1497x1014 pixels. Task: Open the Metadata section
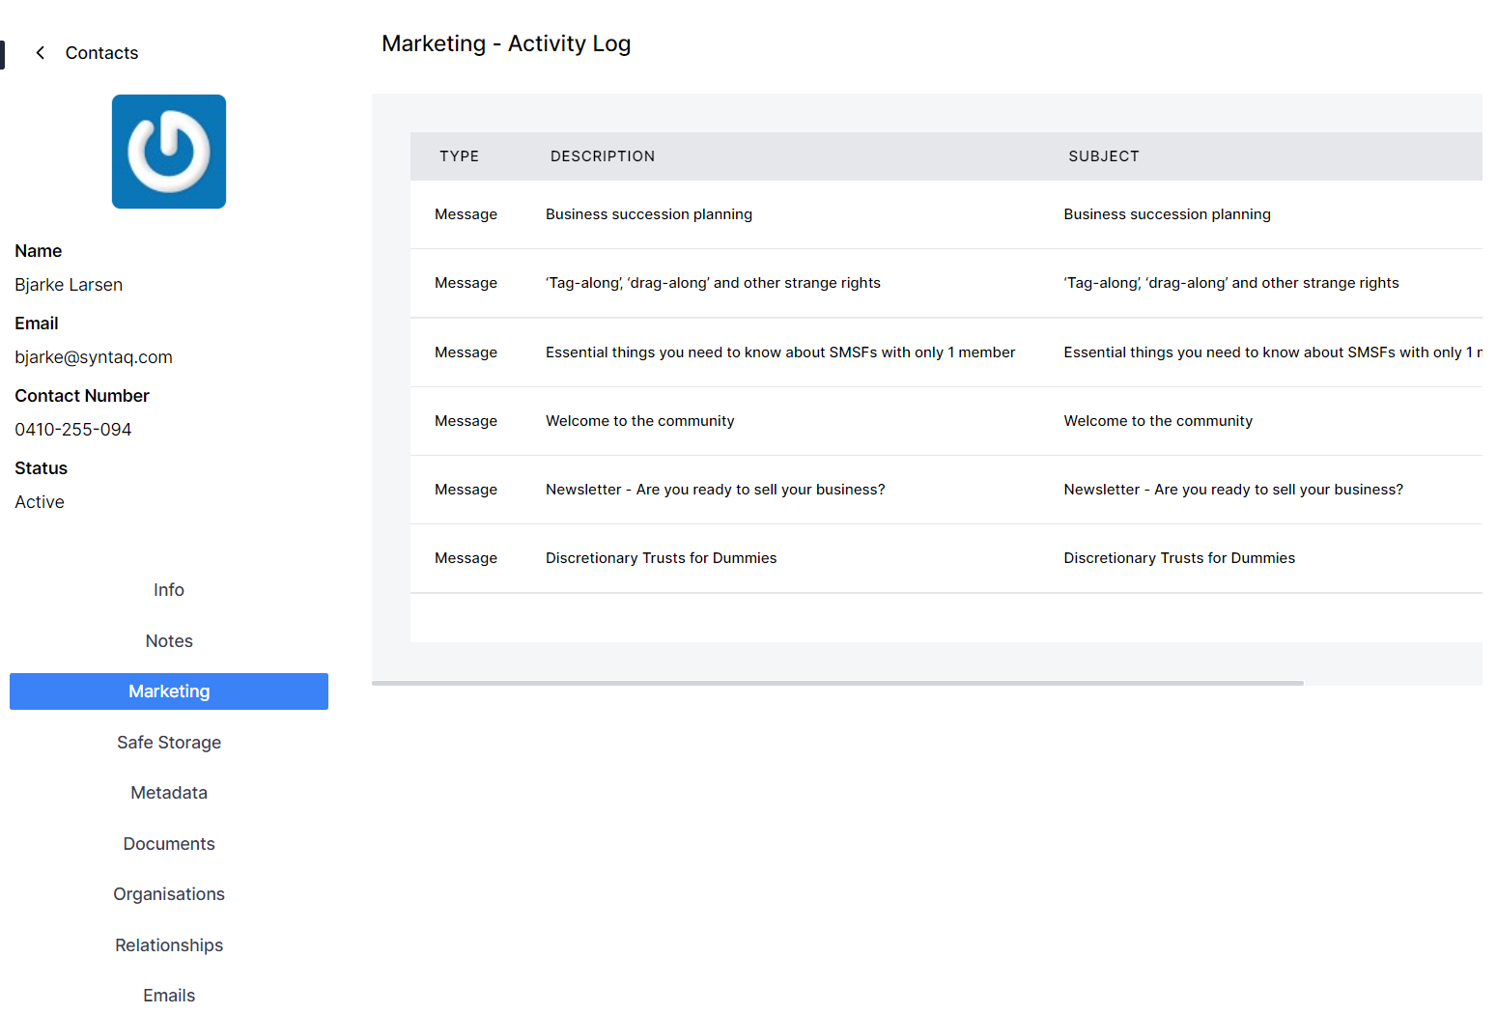169,793
